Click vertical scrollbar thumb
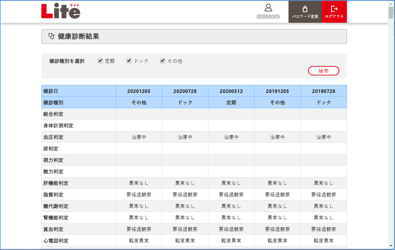Image resolution: width=395 pixels, height=250 pixels. pyautogui.click(x=391, y=12)
